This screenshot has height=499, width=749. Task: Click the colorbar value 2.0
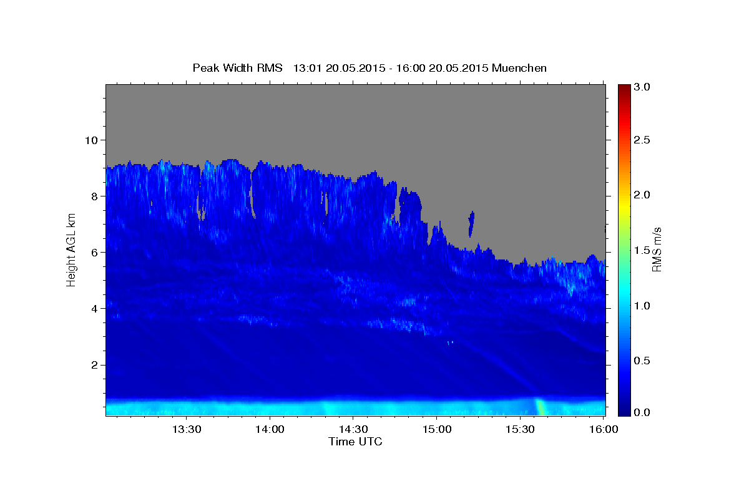[x=642, y=195]
